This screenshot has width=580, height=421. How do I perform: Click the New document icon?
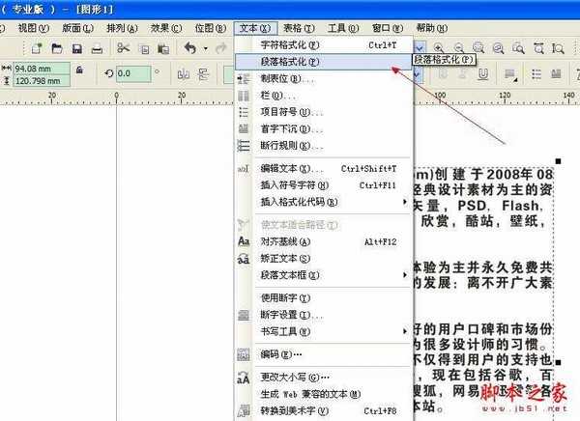36,47
